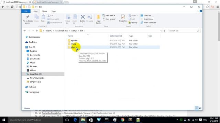Open the Move to command
Screen dimensions: 220x123
click(x=68, y=19)
